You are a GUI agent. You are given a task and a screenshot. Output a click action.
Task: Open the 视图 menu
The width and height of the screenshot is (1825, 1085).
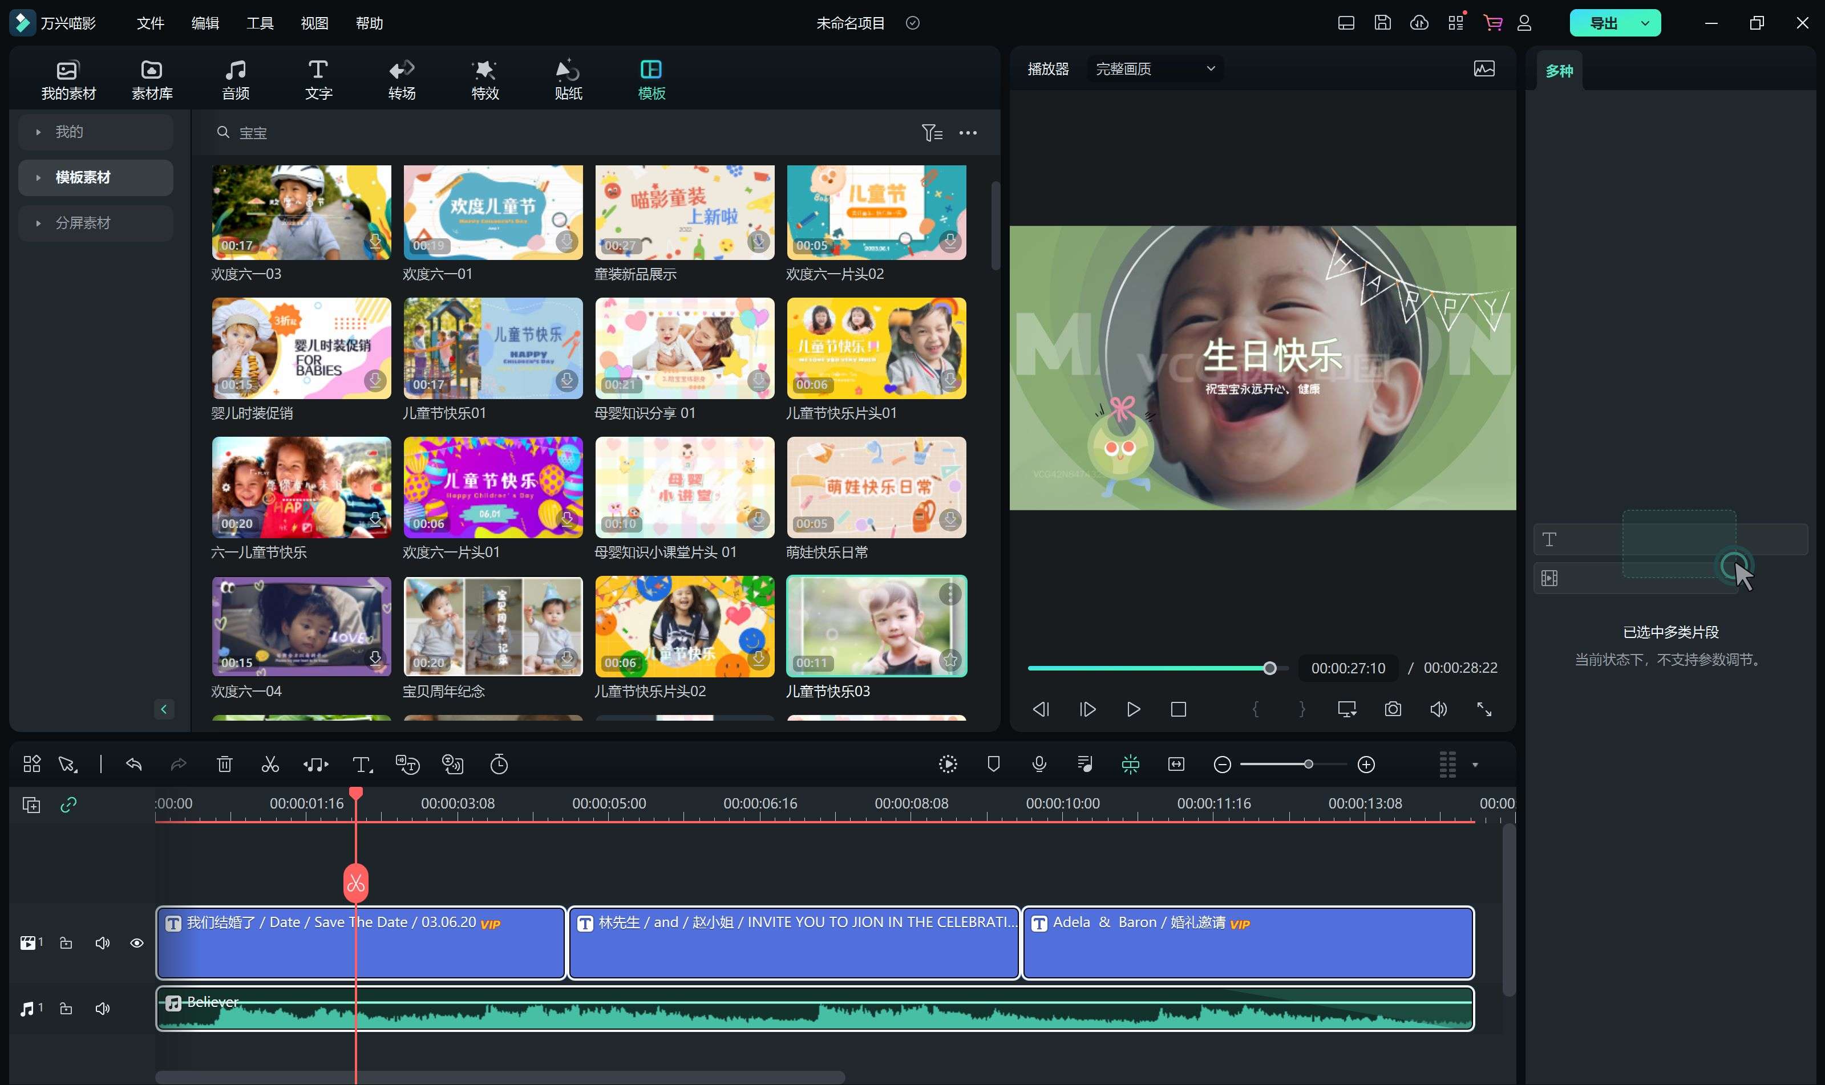[314, 23]
